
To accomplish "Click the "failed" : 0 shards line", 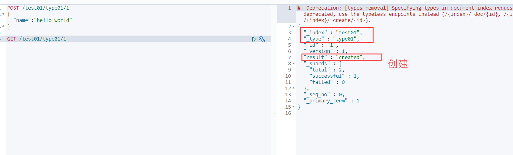I will click(x=327, y=82).
